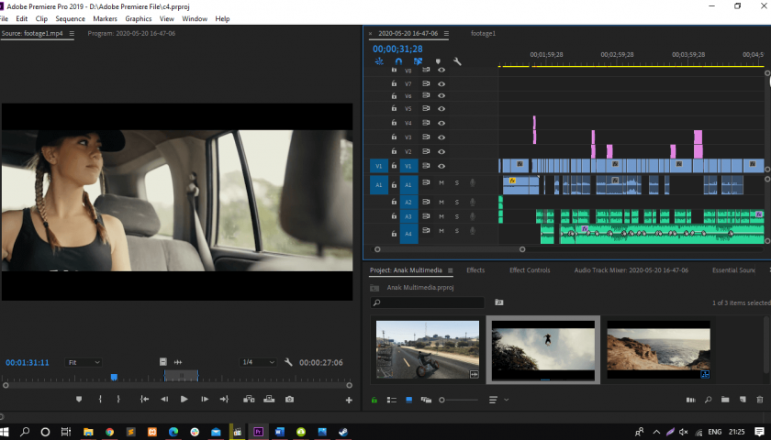Hide track V2 with eye icon
The image size is (771, 440).
441,151
